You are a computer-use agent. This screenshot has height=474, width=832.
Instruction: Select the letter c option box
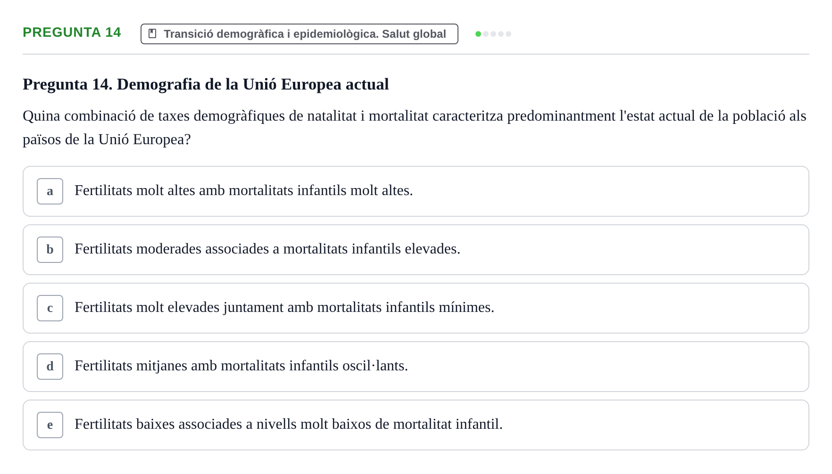[50, 308]
